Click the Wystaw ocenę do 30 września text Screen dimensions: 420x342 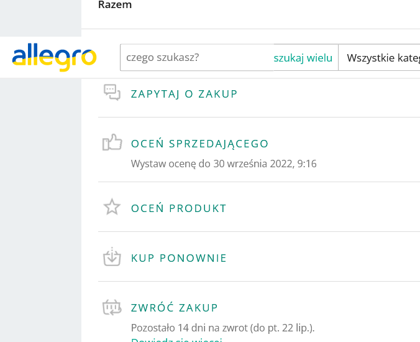[224, 164]
